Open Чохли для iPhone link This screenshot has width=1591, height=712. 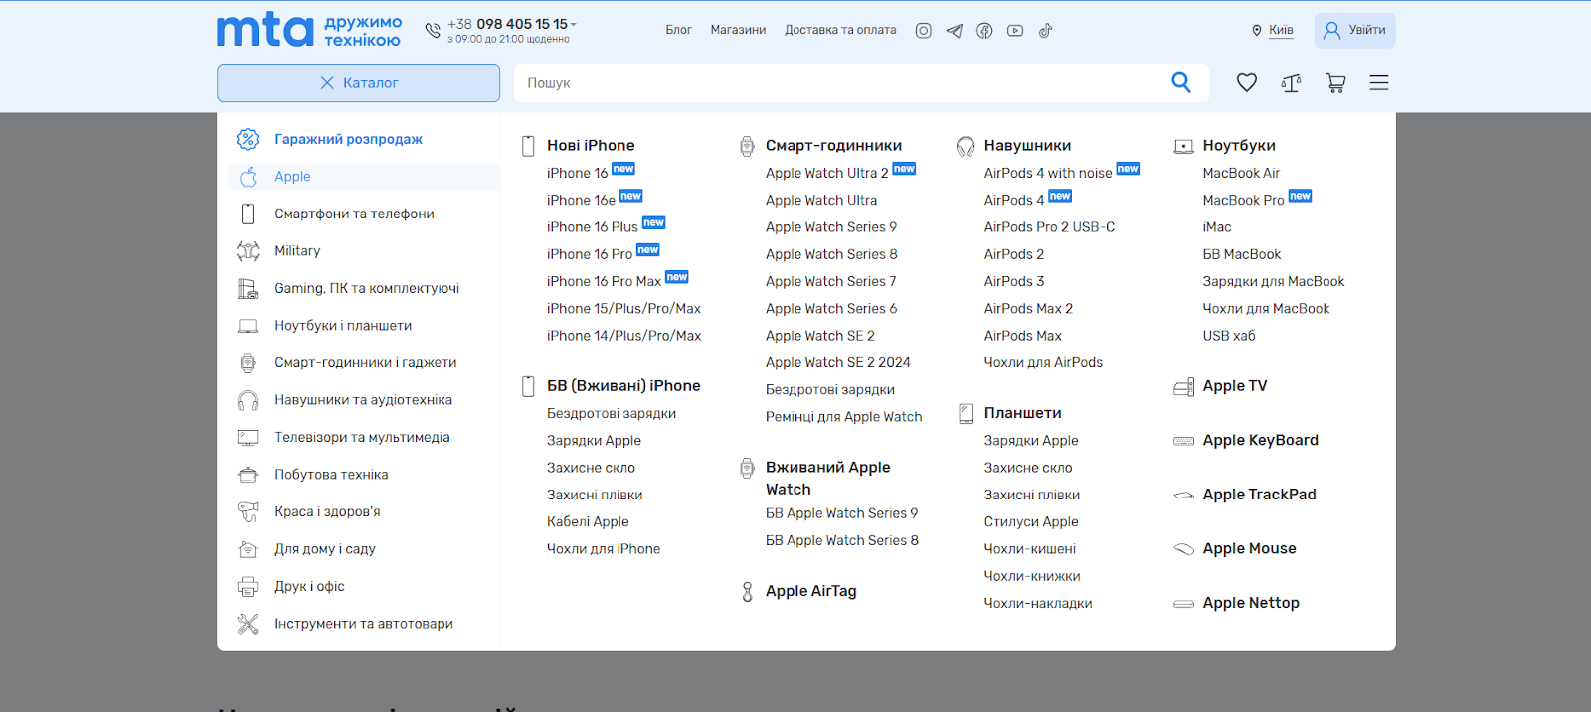pos(604,548)
